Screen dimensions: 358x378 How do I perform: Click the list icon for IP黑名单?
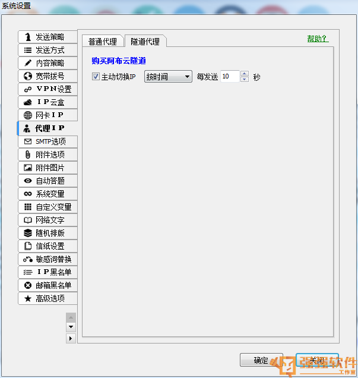point(28,272)
